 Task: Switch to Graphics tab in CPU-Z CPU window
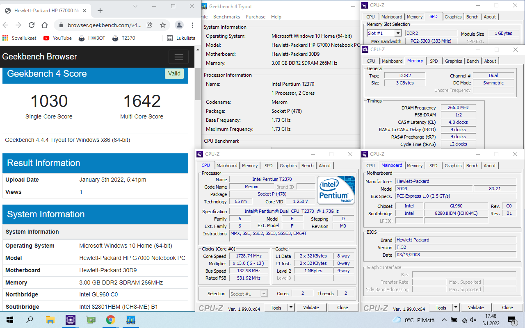click(x=288, y=166)
